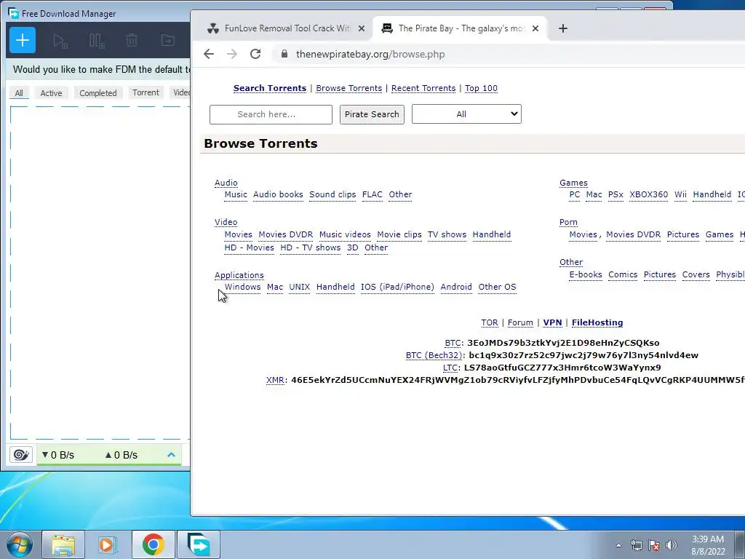Click the Search here input field
This screenshot has height=559, width=745.
[x=271, y=114]
